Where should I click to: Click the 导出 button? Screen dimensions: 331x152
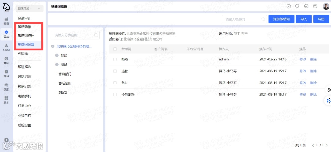click(x=321, y=19)
